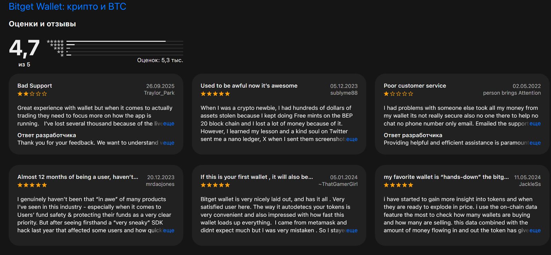The width and height of the screenshot is (551, 255).
Task: Click the star histogram icons beside 4,7
Action: coord(56,48)
